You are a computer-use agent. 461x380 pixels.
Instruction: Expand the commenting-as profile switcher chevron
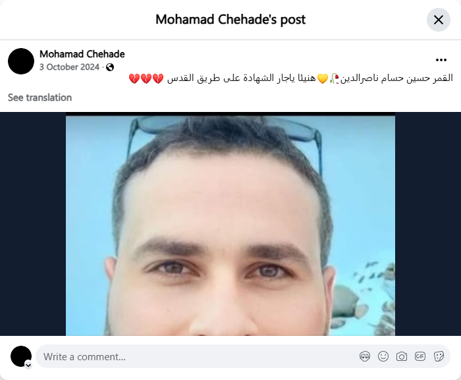(x=28, y=366)
